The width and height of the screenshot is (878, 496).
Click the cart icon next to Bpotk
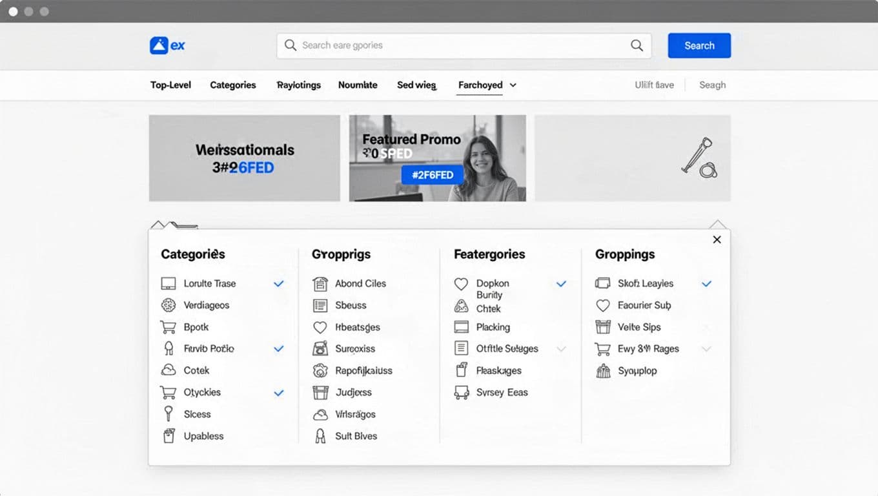tap(167, 327)
